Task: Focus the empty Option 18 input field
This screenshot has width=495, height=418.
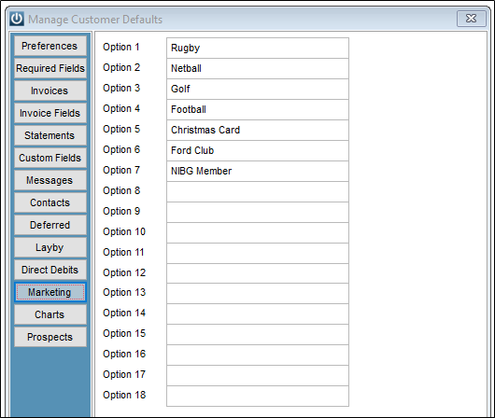Action: pos(258,396)
